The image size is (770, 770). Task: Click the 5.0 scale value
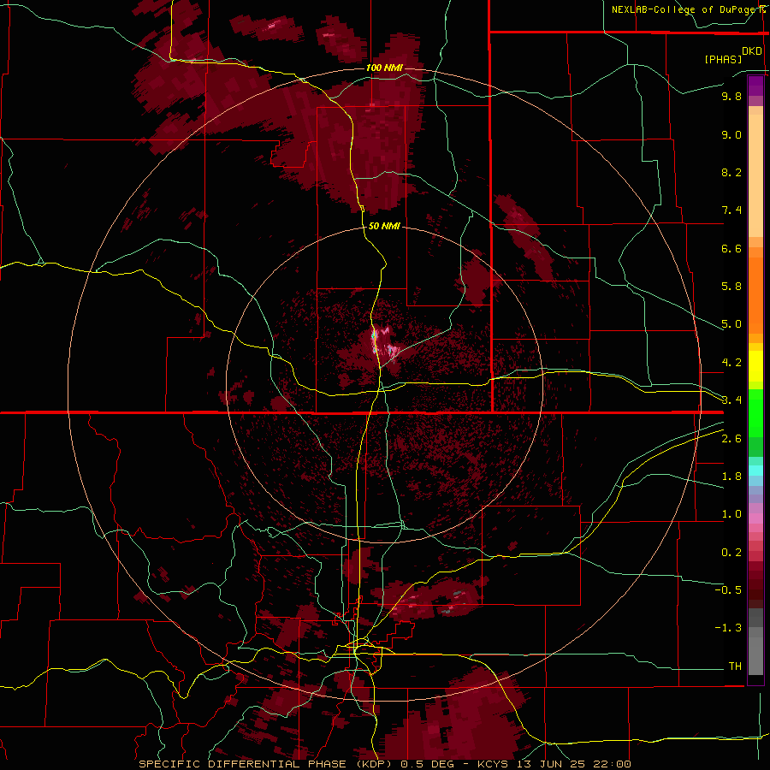click(x=731, y=324)
